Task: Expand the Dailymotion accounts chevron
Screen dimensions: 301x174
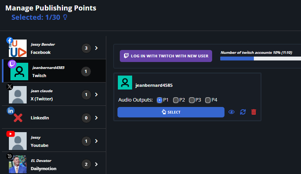Action: 96,164
